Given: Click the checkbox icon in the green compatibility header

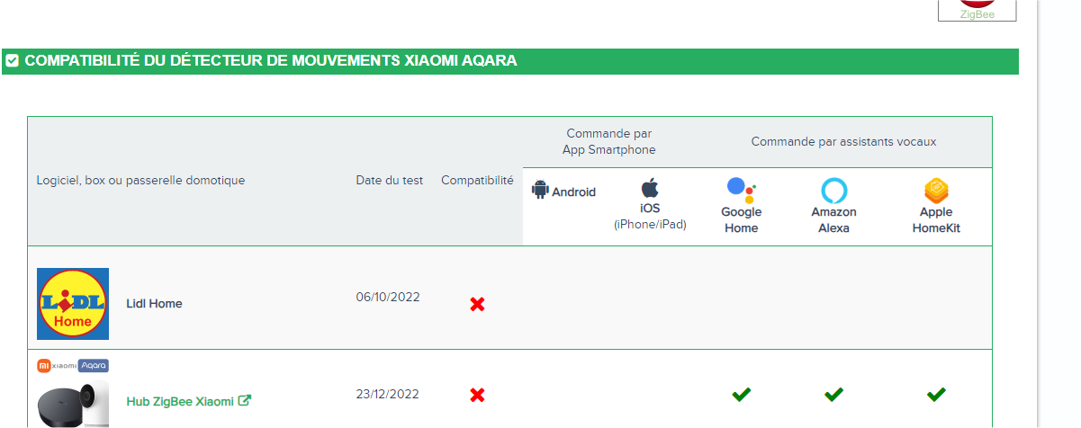Looking at the screenshot, I should (x=13, y=61).
